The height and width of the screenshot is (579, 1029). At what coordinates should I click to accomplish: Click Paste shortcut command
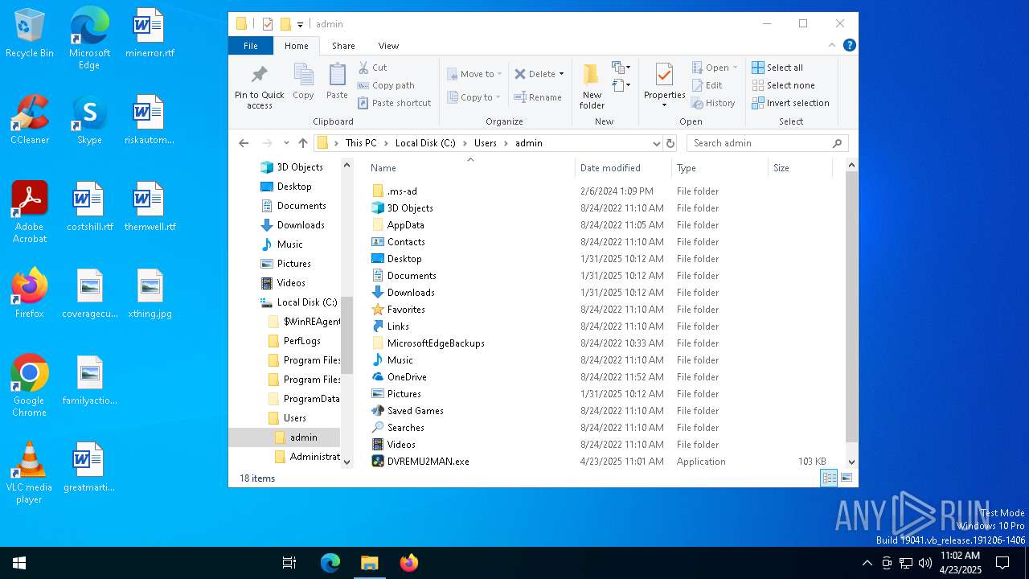coord(394,103)
